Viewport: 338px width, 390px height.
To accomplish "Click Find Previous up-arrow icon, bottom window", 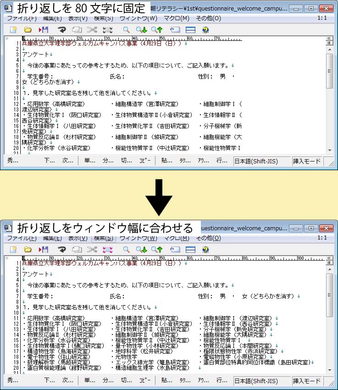I will 157,250.
